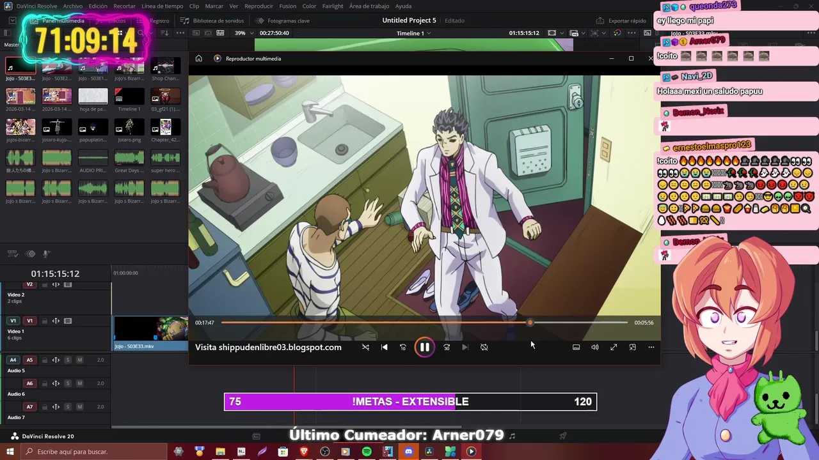Screen dimensions: 819x460
Task: Select the JoJo - S03E33.mkv timeline clip
Action: coord(151,333)
